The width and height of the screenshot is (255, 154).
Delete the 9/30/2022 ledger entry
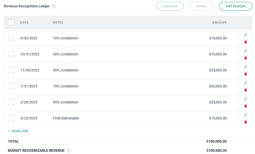[246, 42]
